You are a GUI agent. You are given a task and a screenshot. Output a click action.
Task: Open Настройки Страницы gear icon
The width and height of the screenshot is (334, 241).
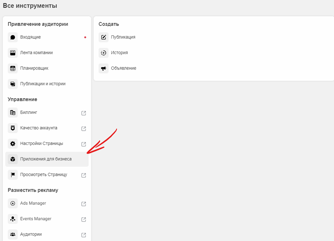click(13, 144)
